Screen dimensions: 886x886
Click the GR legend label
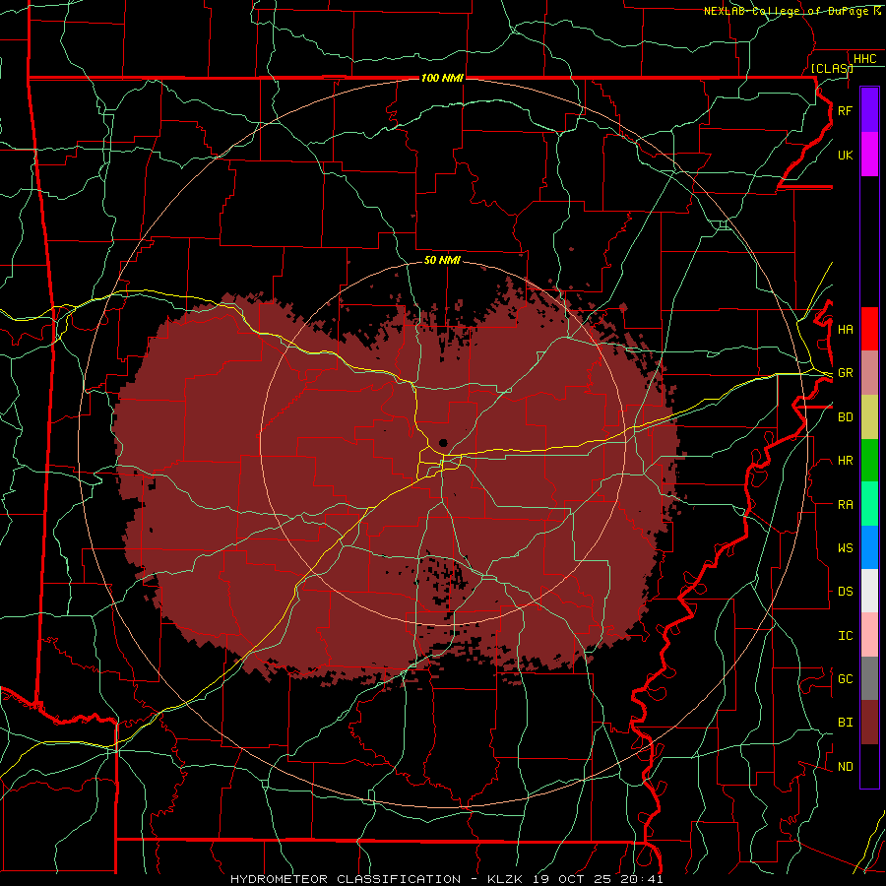[845, 373]
